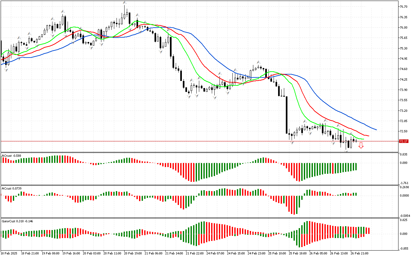Click the AOcust -0.588 indicator label
Viewport: 412px width, 257px height.
(x=11, y=156)
